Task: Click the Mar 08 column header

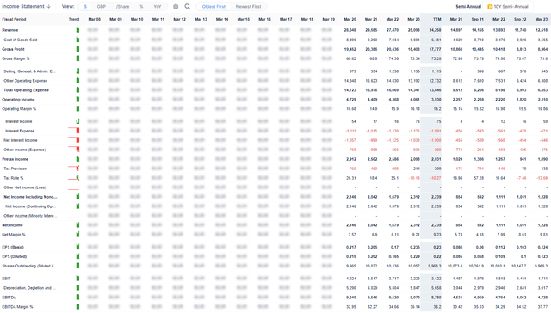Action: click(94, 19)
